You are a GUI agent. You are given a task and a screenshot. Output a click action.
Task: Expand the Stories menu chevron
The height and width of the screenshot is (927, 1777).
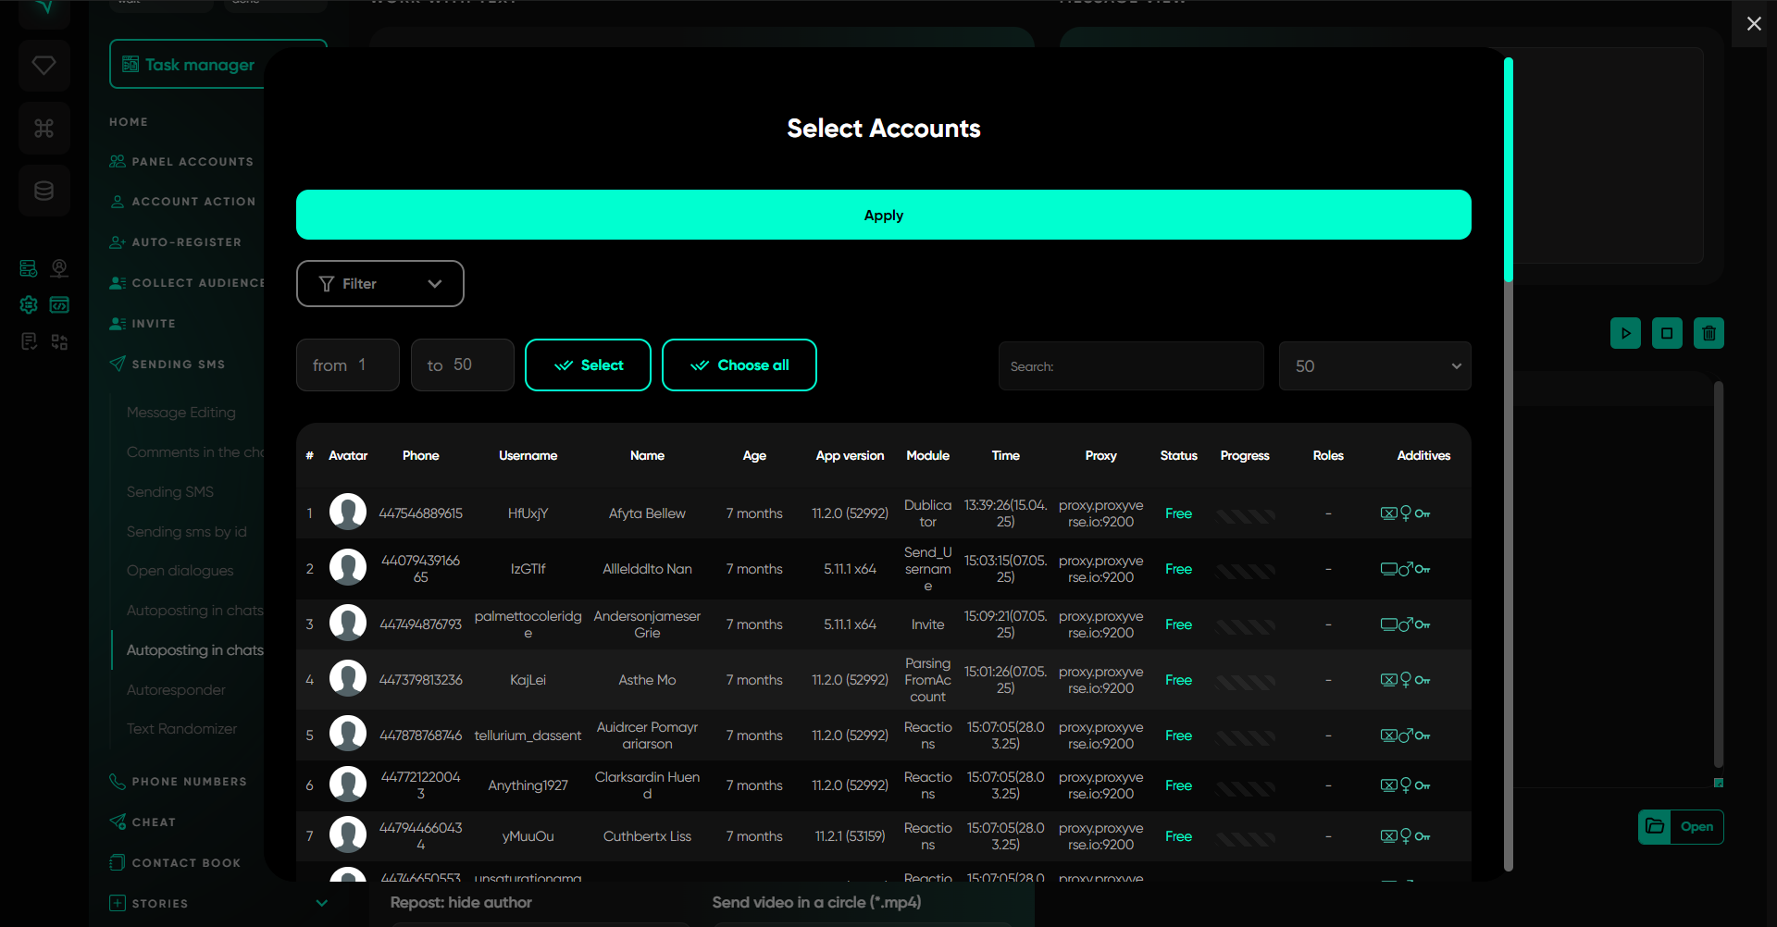[321, 903]
